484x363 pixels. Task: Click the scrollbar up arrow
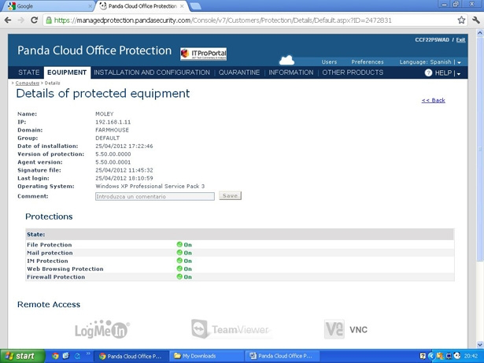(x=480, y=33)
